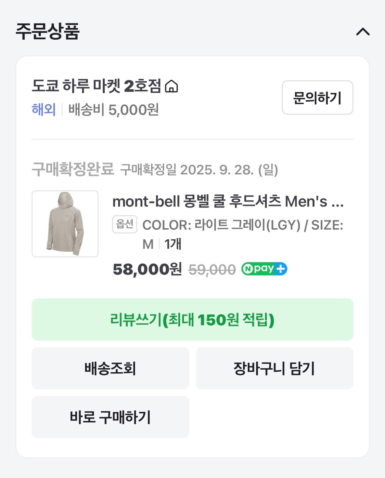Tap the 주문상품 section header
This screenshot has height=478, width=385.
point(48,31)
